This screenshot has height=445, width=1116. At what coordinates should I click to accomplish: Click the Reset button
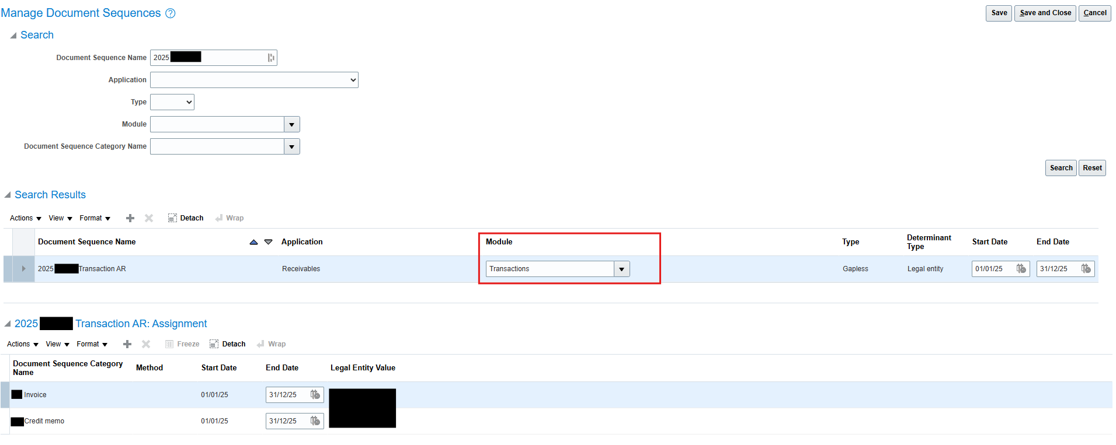(1092, 168)
